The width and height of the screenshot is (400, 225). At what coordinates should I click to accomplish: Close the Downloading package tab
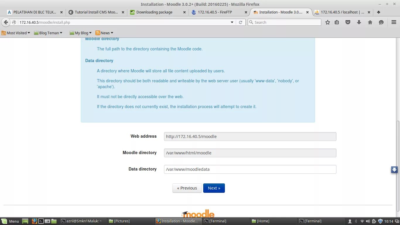tap(184, 12)
